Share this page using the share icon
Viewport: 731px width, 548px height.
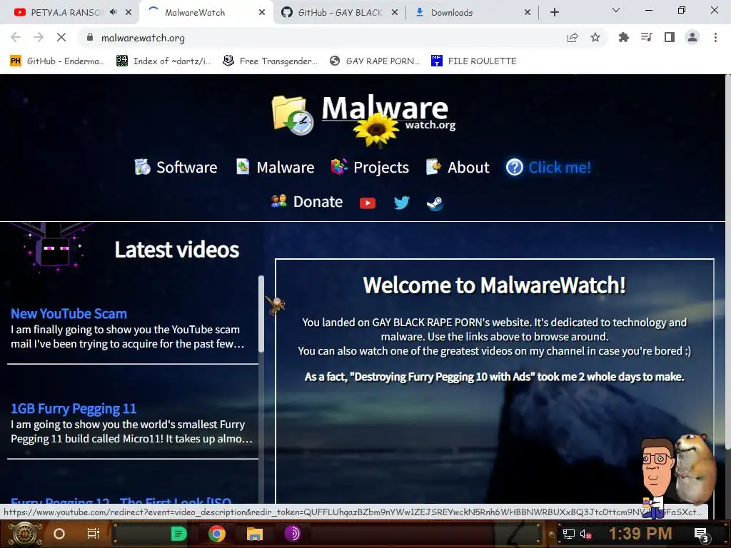pos(573,38)
